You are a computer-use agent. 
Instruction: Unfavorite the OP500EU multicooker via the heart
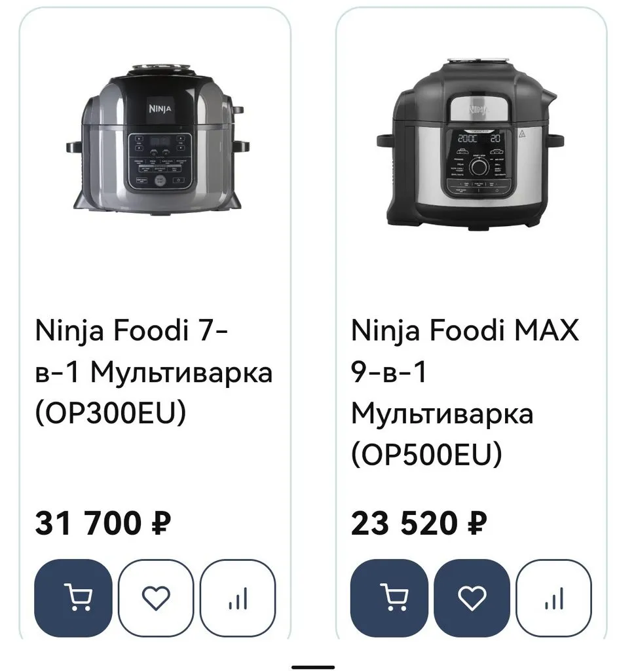pyautogui.click(x=472, y=597)
